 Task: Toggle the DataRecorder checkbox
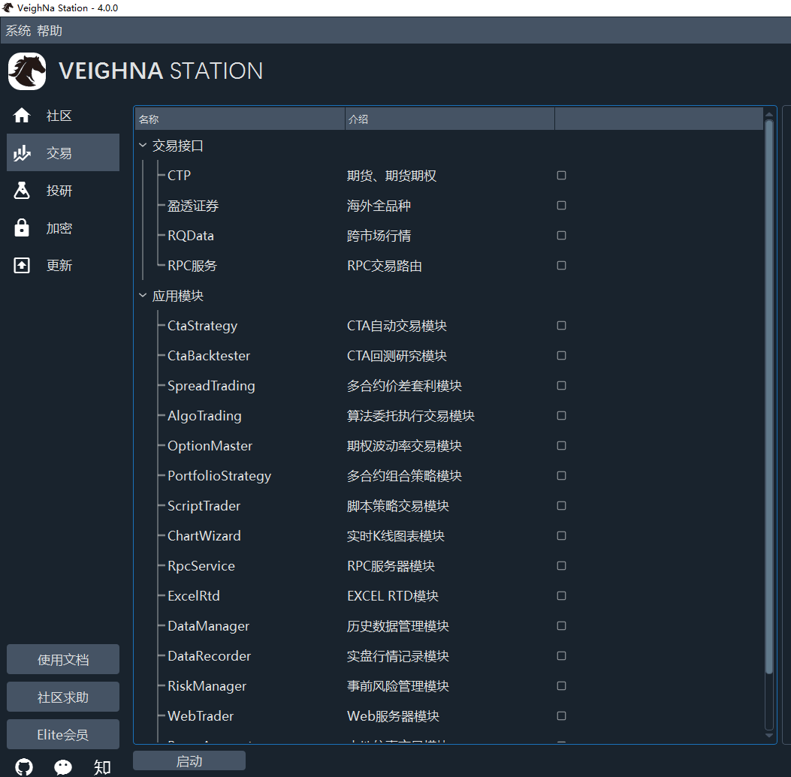tap(561, 655)
